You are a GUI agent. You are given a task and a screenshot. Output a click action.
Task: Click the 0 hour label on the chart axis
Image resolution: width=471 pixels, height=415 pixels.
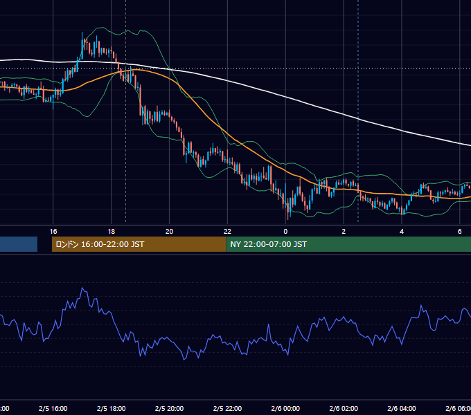(x=285, y=232)
